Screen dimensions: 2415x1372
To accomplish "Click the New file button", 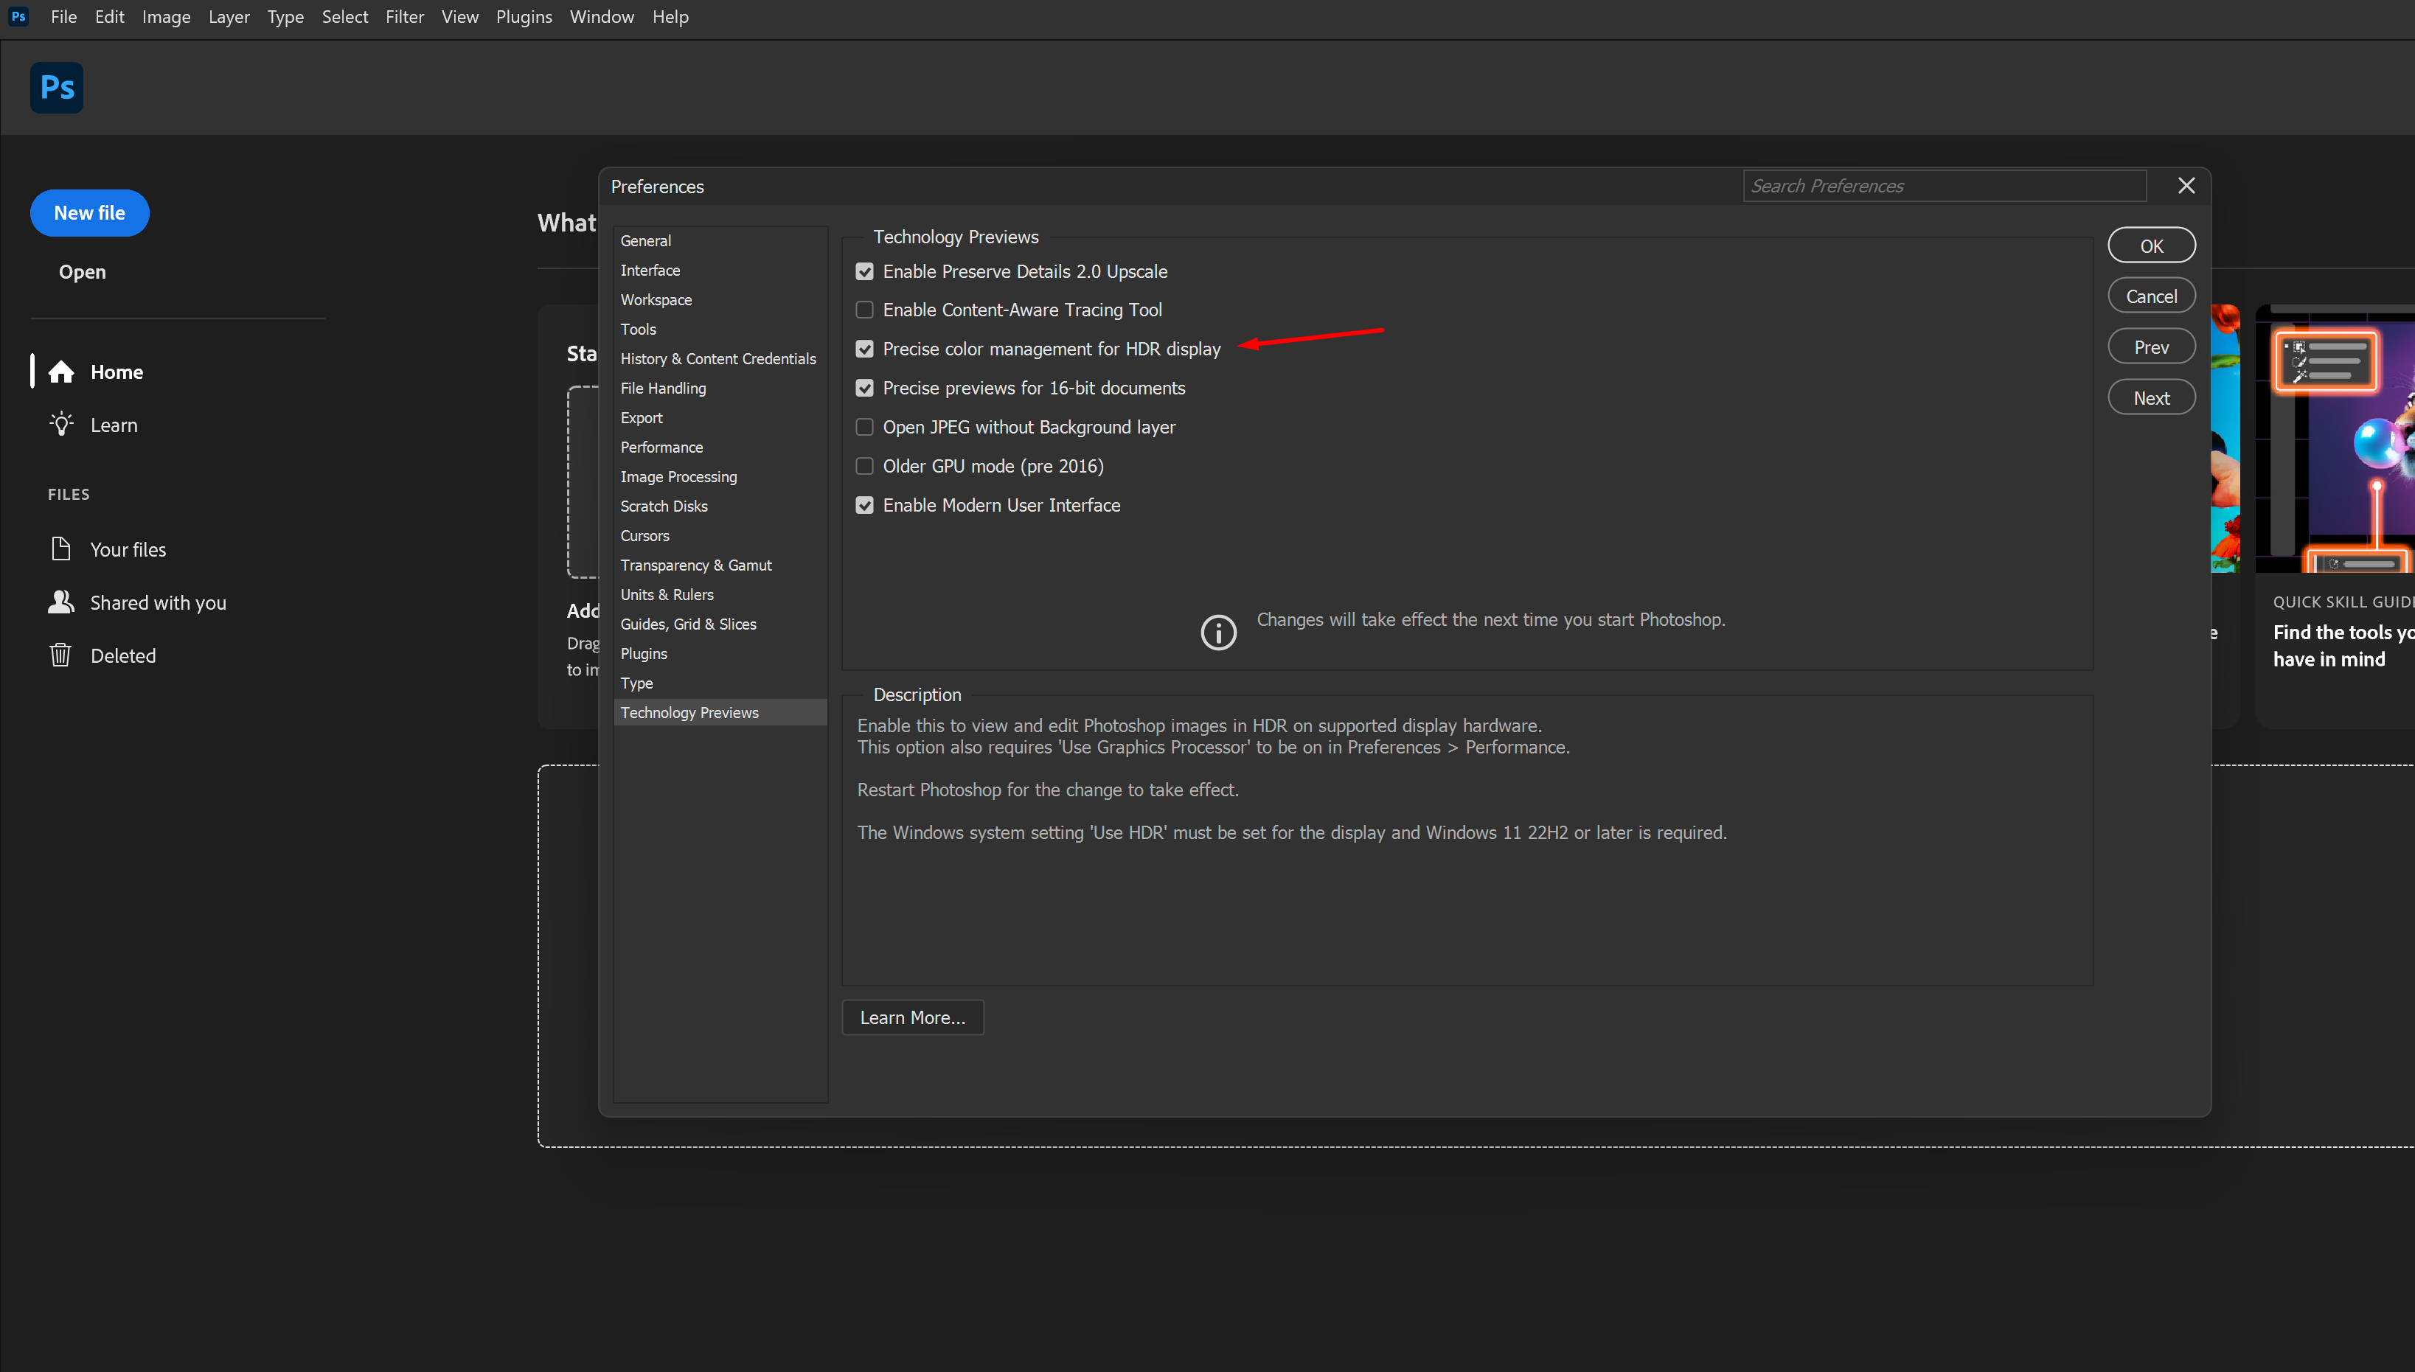I will (89, 213).
